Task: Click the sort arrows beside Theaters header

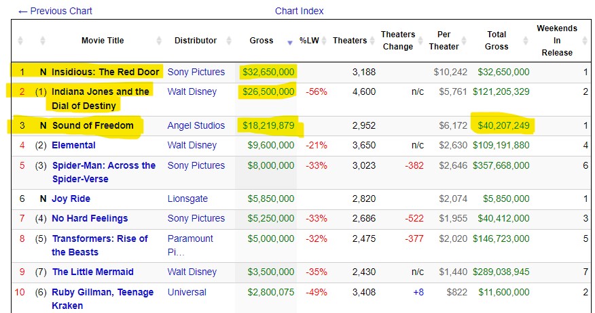Action: pos(370,41)
